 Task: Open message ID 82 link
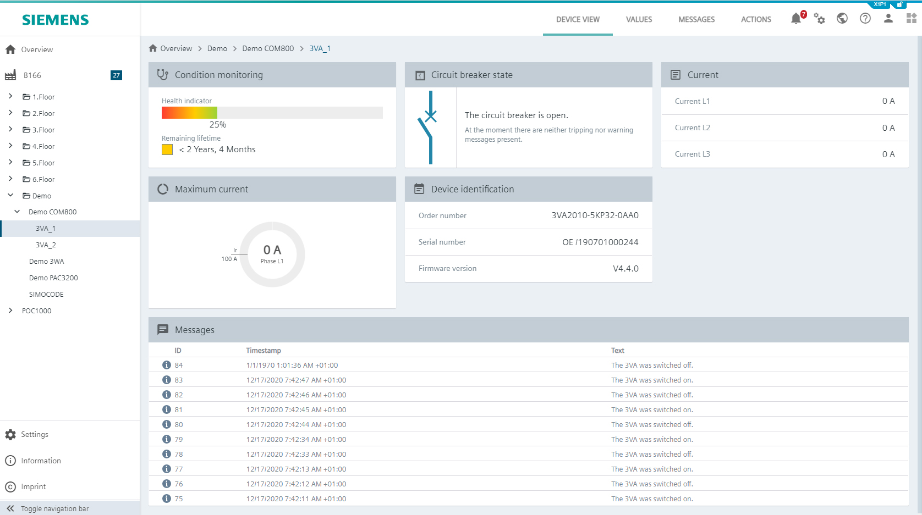click(179, 395)
